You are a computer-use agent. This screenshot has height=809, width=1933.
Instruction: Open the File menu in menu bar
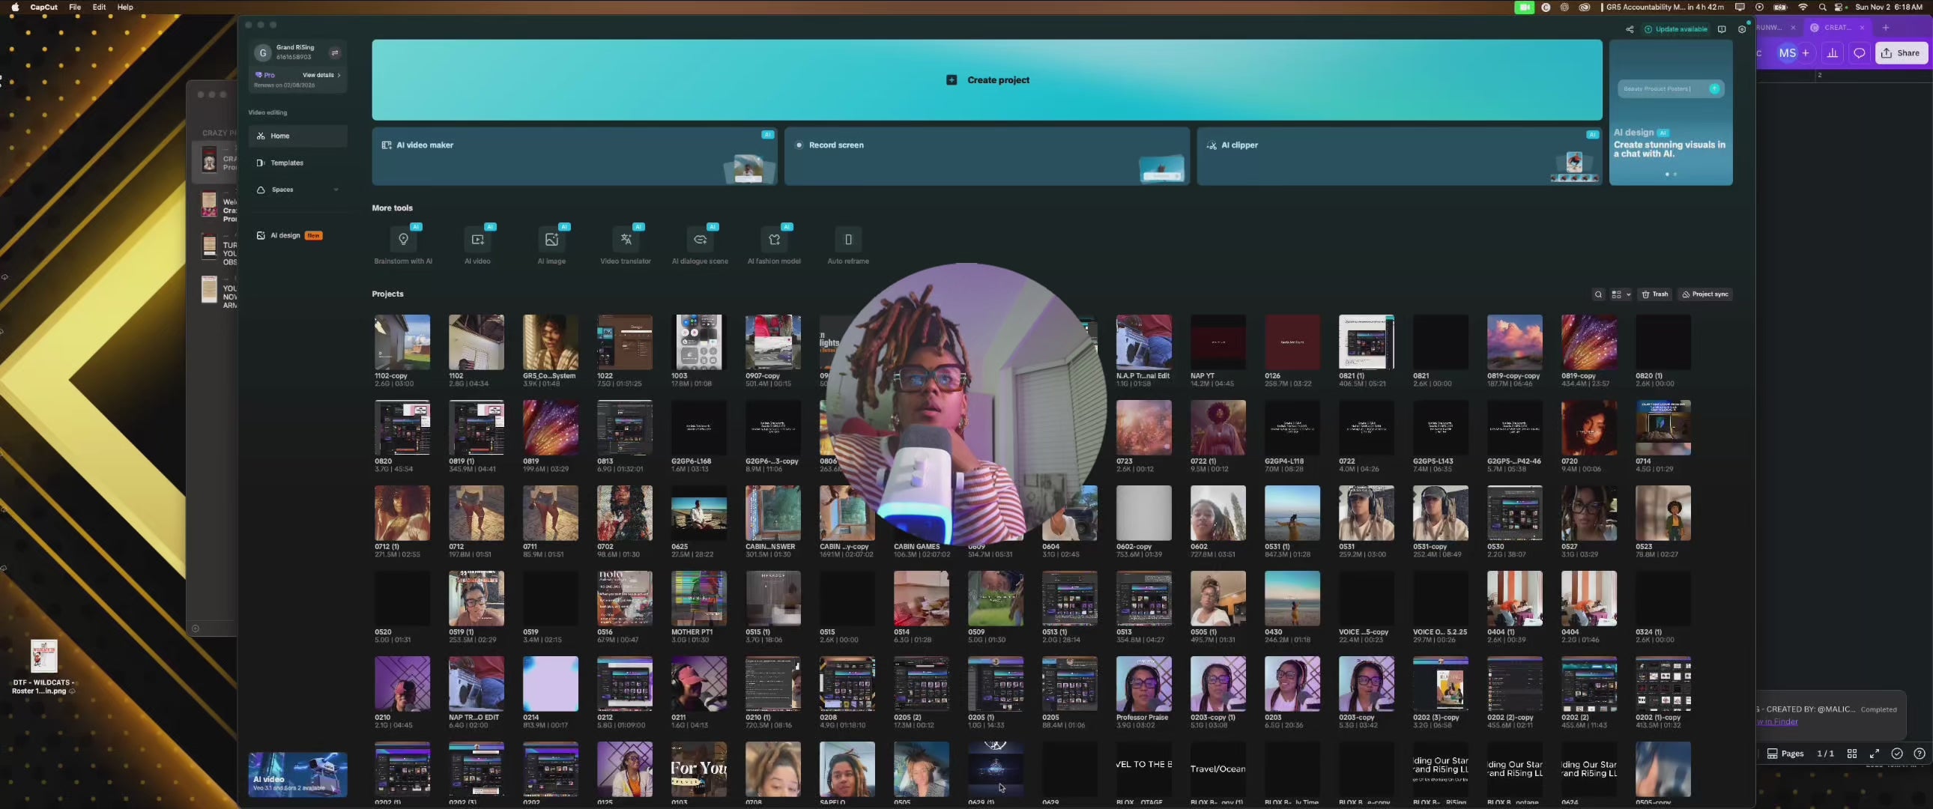[x=75, y=7]
